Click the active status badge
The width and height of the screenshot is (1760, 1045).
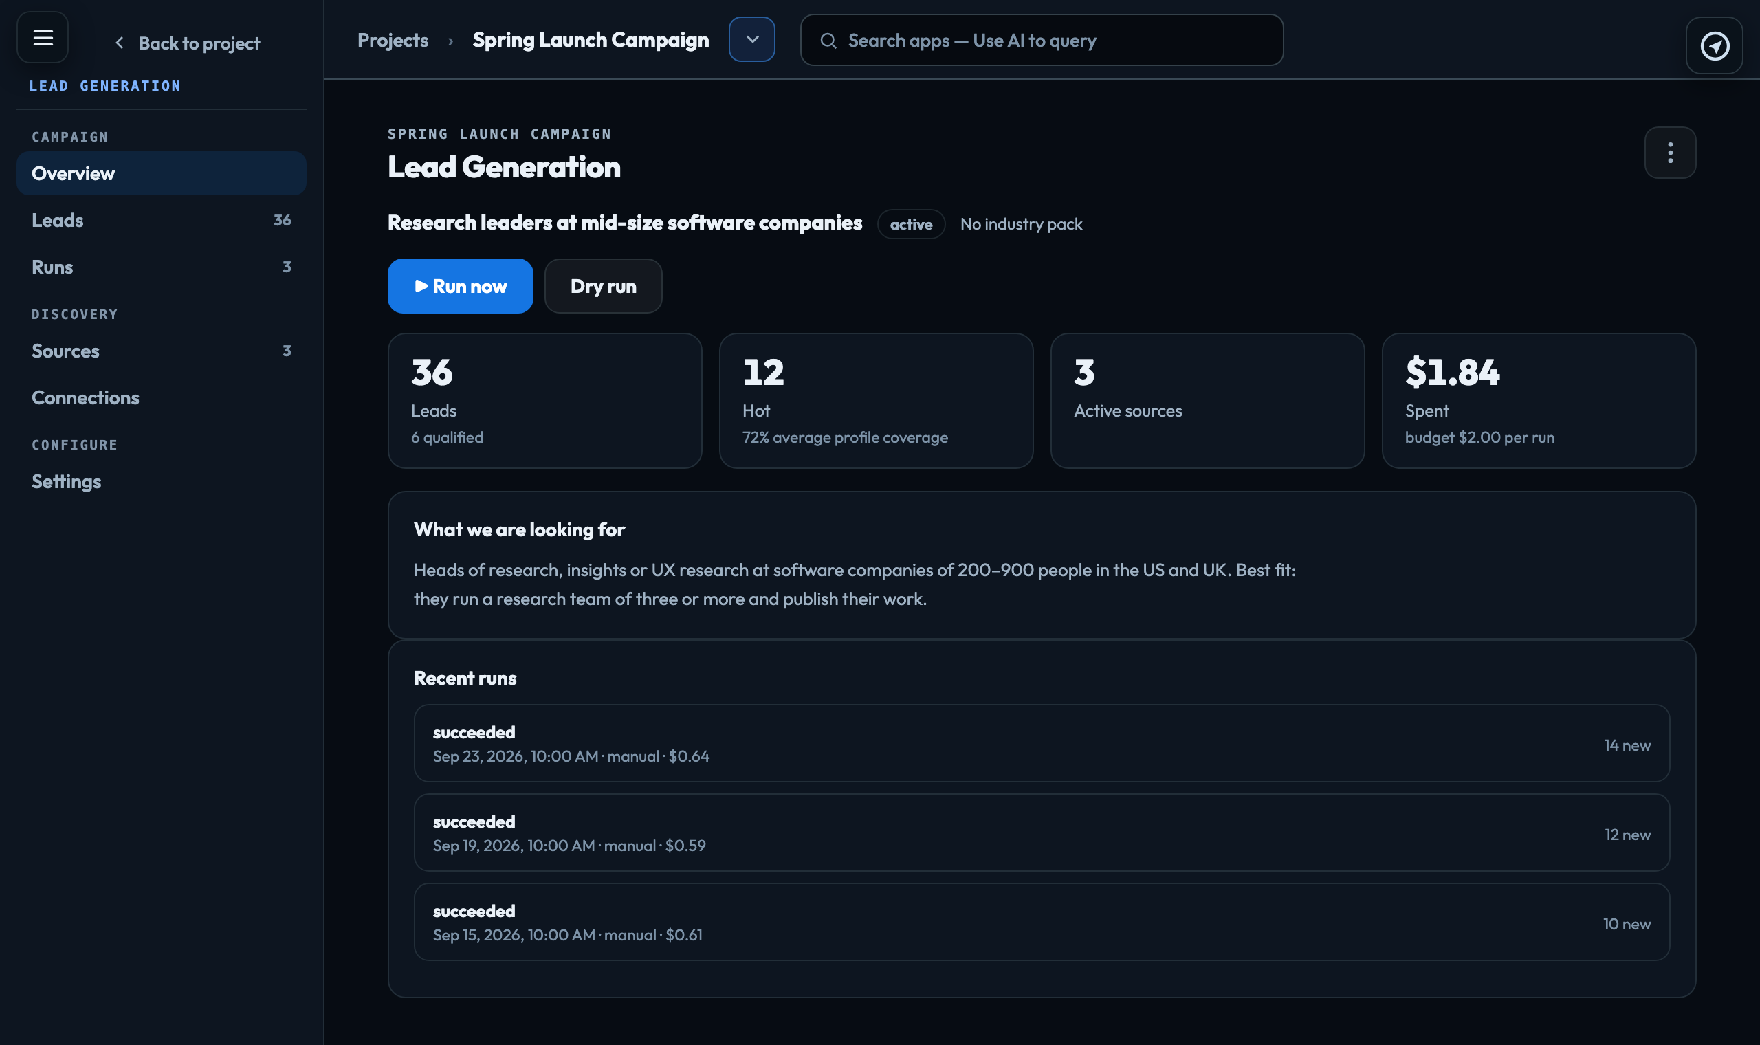point(911,224)
